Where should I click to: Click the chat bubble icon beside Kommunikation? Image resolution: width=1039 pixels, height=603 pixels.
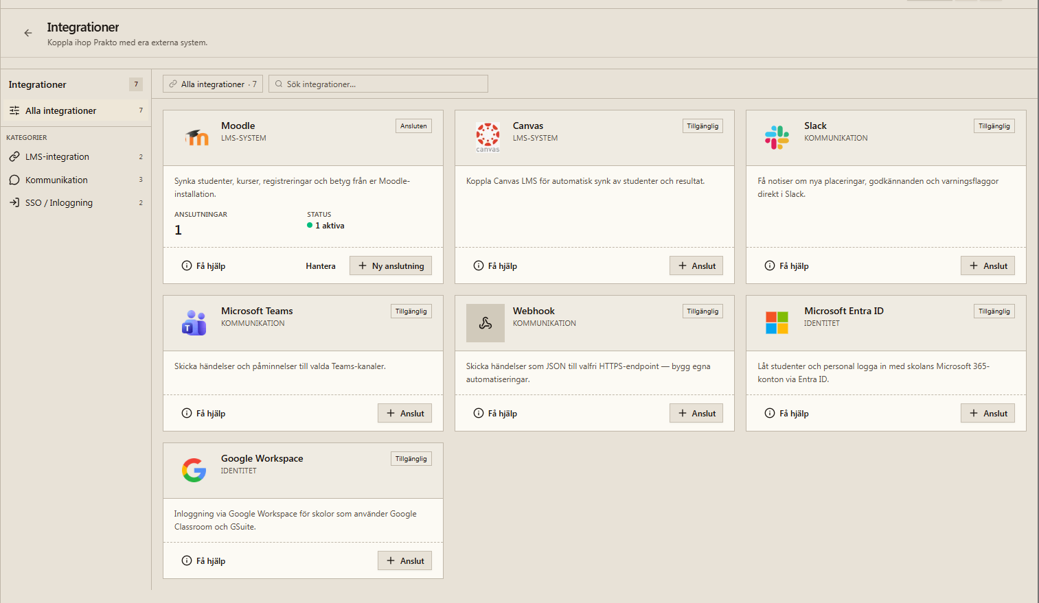coord(14,180)
